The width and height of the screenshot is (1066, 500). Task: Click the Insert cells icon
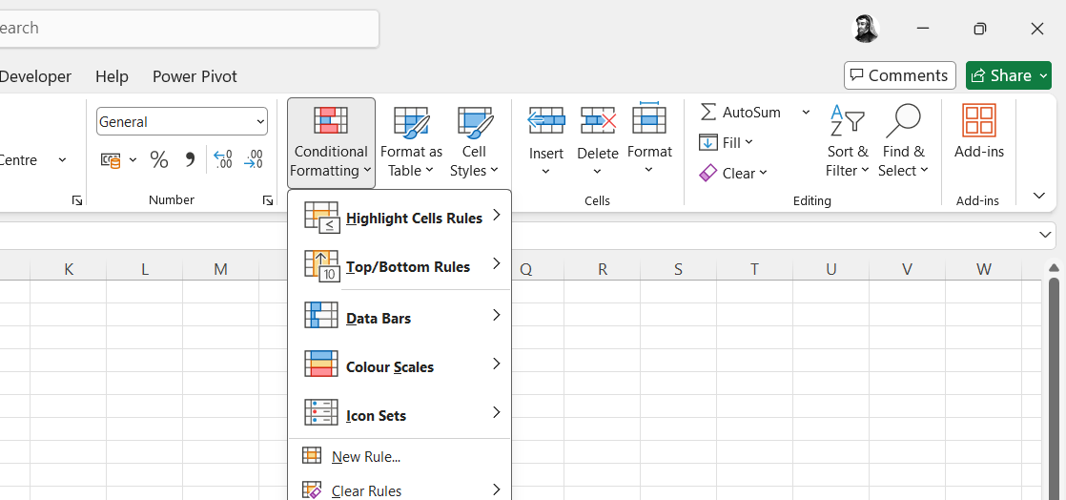tap(546, 120)
